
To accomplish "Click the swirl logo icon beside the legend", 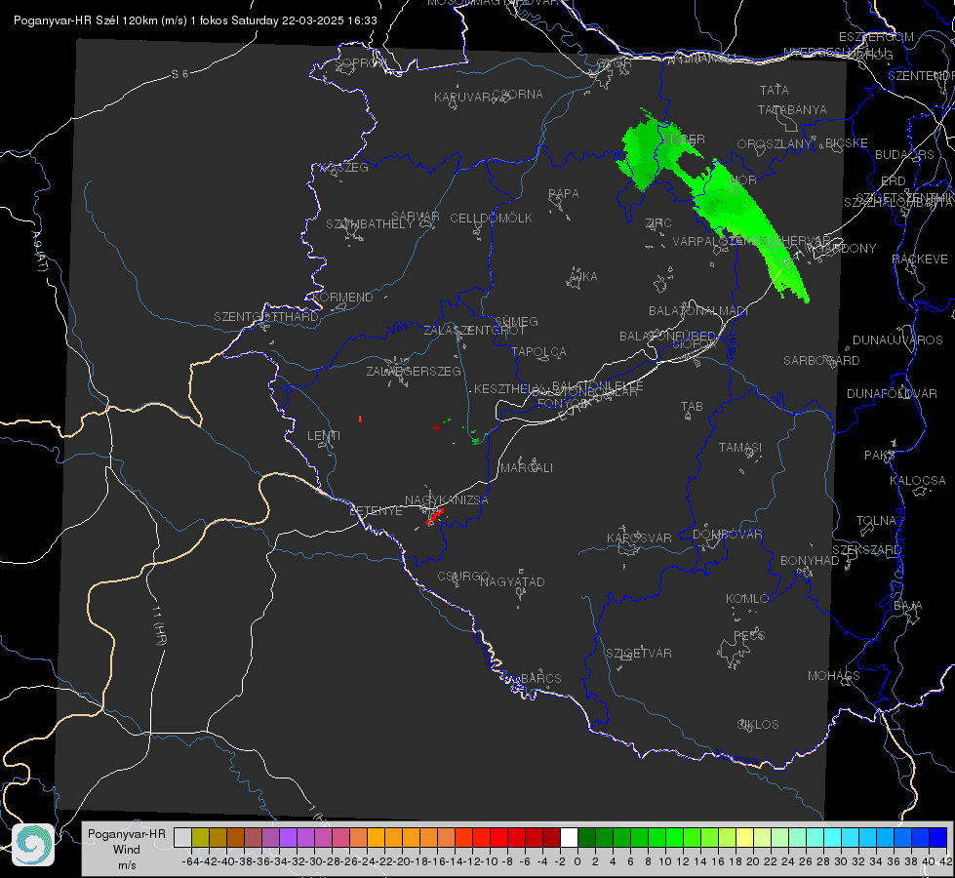I will tap(33, 845).
